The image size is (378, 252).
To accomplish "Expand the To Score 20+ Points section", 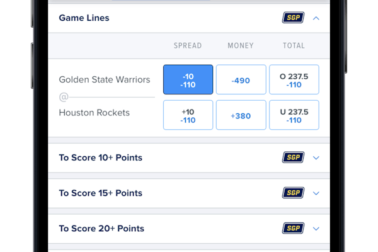I will [x=316, y=228].
